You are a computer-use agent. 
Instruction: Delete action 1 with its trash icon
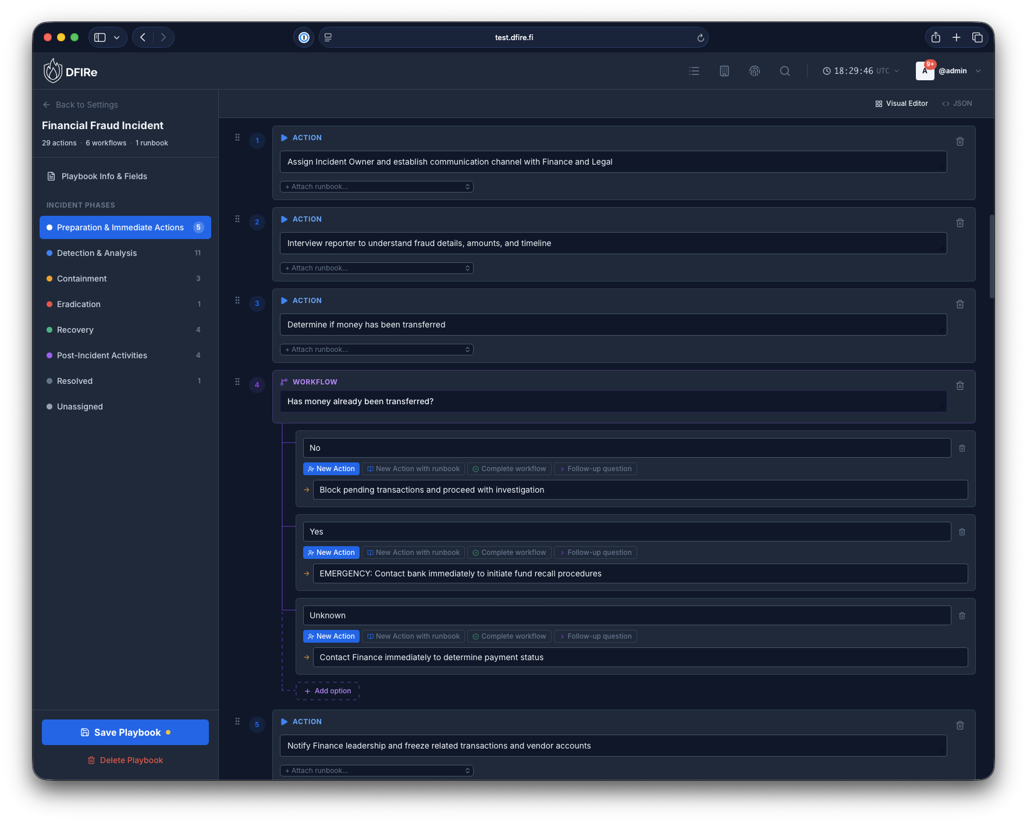point(960,141)
